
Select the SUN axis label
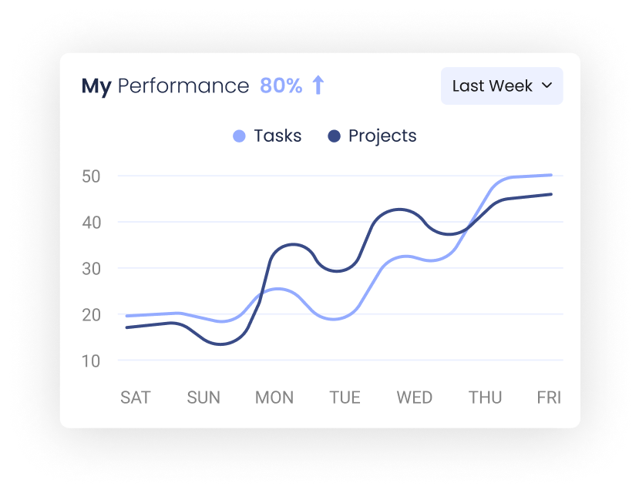(x=203, y=397)
